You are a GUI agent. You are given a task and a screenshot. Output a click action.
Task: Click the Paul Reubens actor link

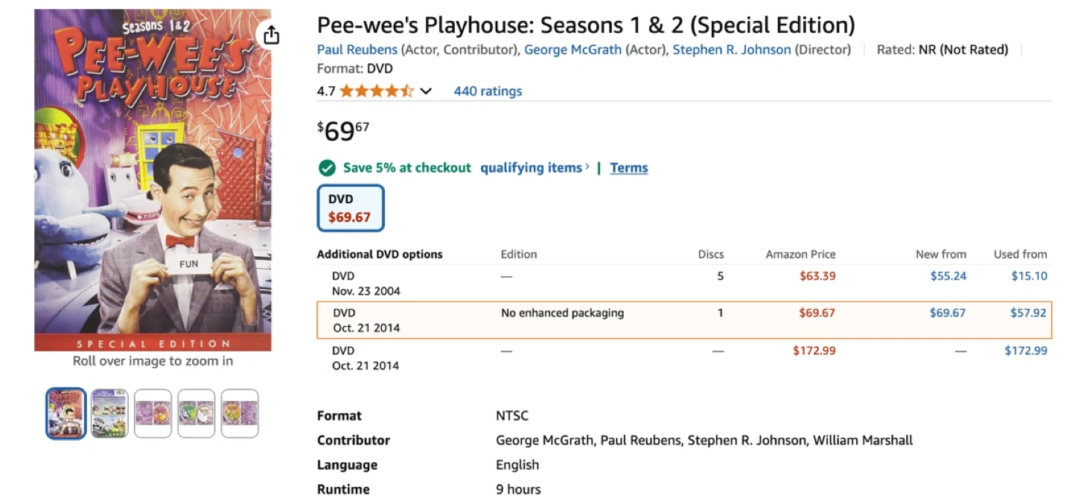coord(357,50)
